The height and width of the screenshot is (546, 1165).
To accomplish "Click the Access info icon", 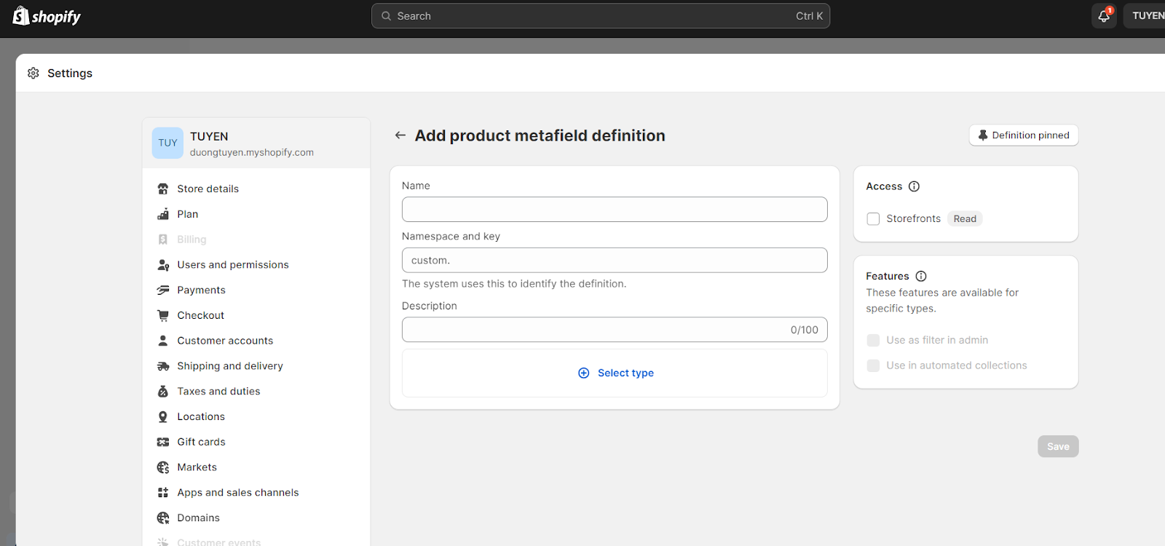I will coord(914,186).
